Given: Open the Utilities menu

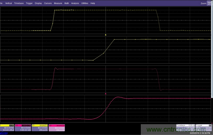Looking at the screenshot, I should [84, 3].
